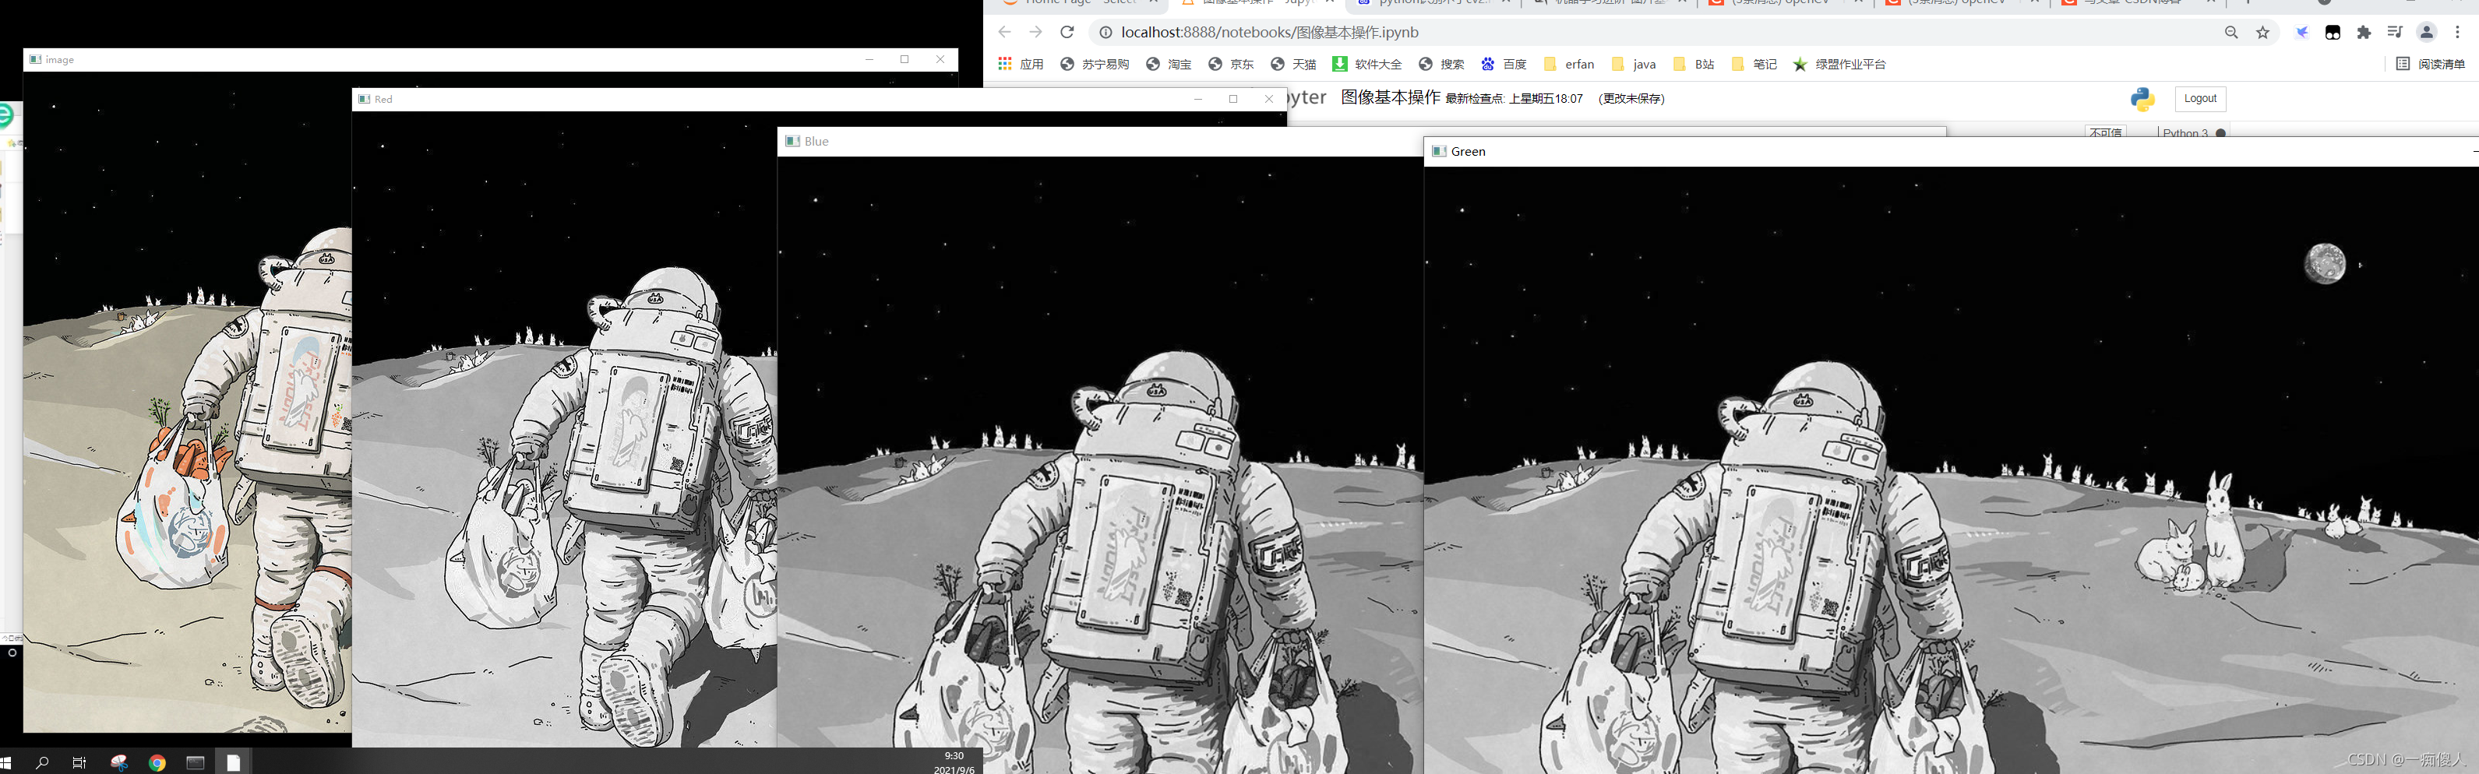Open the white document taskbar icon

pos(233,762)
